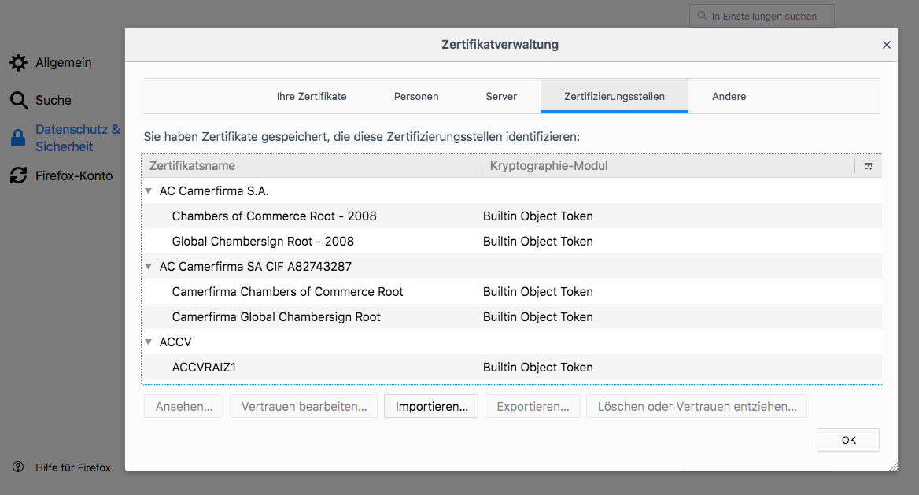The image size is (919, 495).
Task: Close the Zertifikatverwaltung dialog with X
Action: pyautogui.click(x=886, y=45)
